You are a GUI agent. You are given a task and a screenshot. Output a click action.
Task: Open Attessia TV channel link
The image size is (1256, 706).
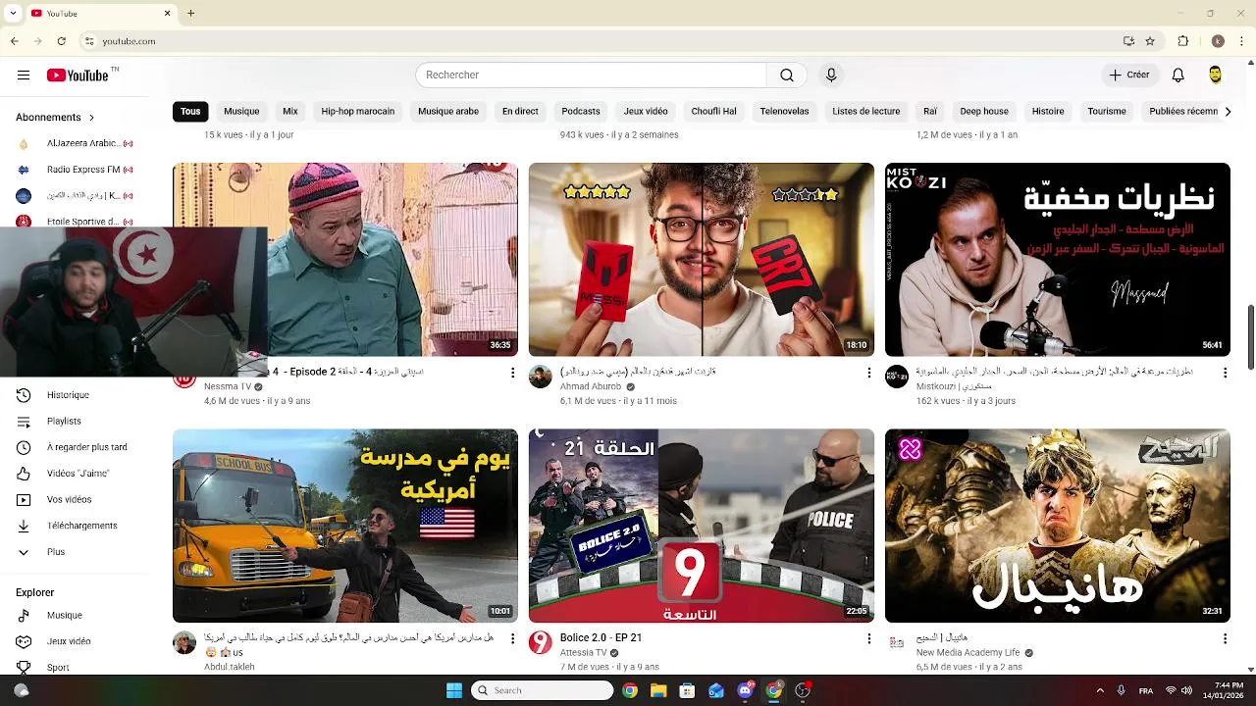click(x=584, y=653)
